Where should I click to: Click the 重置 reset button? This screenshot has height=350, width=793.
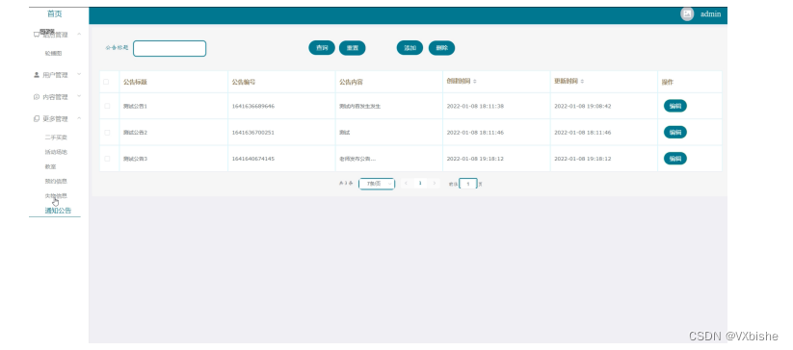[352, 48]
